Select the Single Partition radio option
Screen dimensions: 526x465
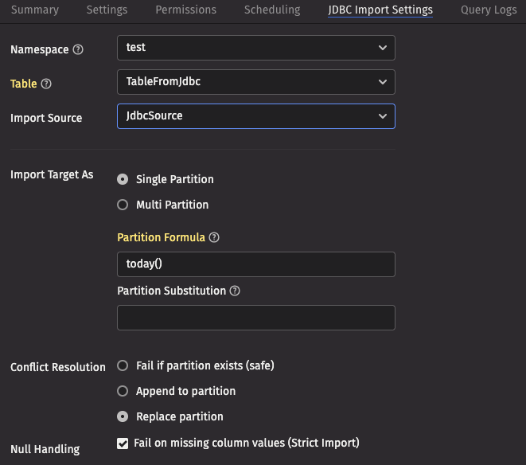123,179
